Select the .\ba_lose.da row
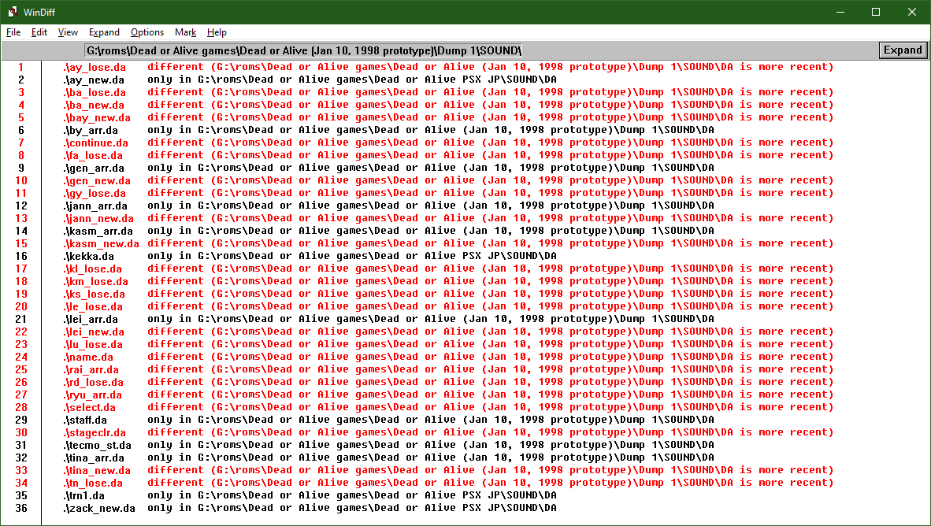Screen dimensions: 931x526 448,92
